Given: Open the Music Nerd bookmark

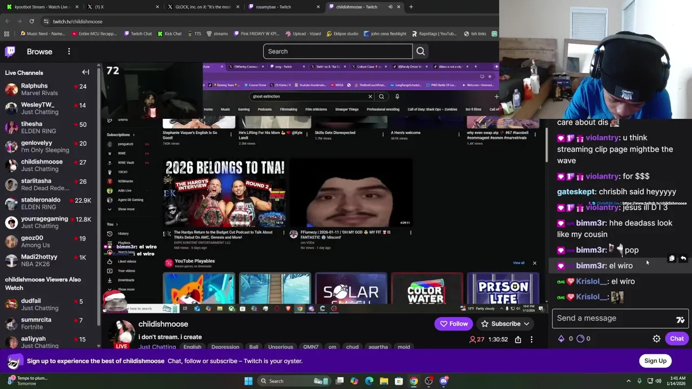Looking at the screenshot, I should click(x=42, y=33).
